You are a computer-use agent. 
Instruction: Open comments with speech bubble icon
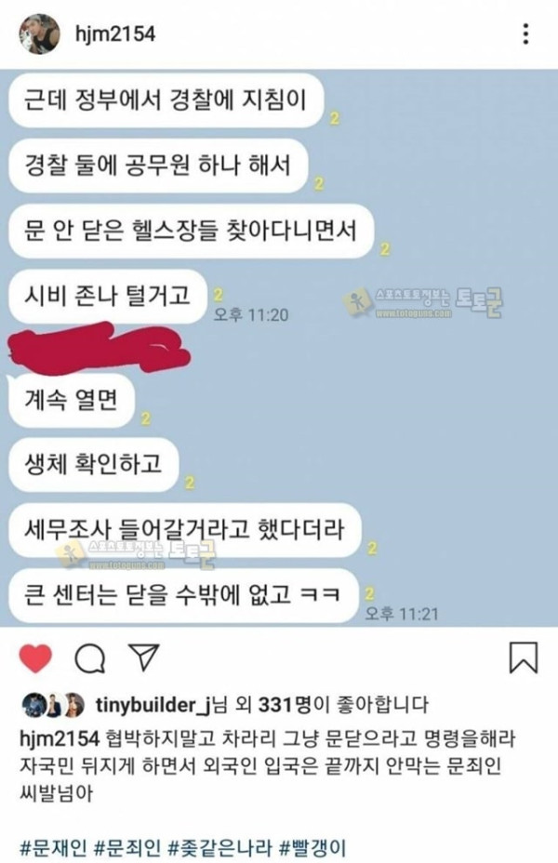point(90,658)
